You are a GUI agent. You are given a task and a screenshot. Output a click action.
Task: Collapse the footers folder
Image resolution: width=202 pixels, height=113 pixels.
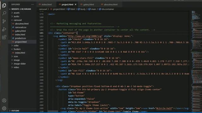click(17, 49)
